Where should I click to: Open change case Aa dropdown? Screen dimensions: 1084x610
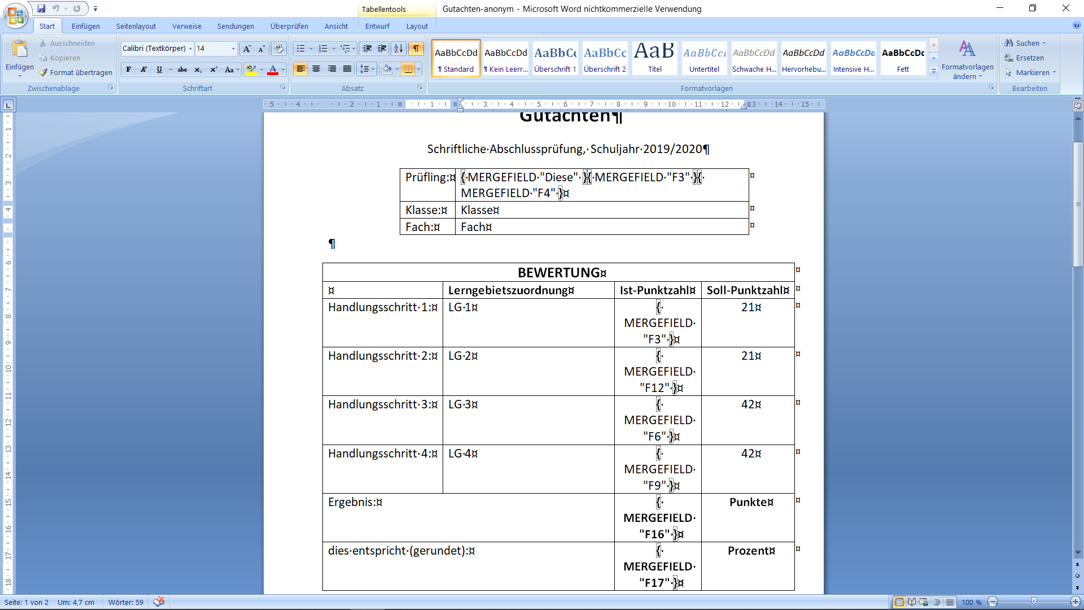coord(231,69)
